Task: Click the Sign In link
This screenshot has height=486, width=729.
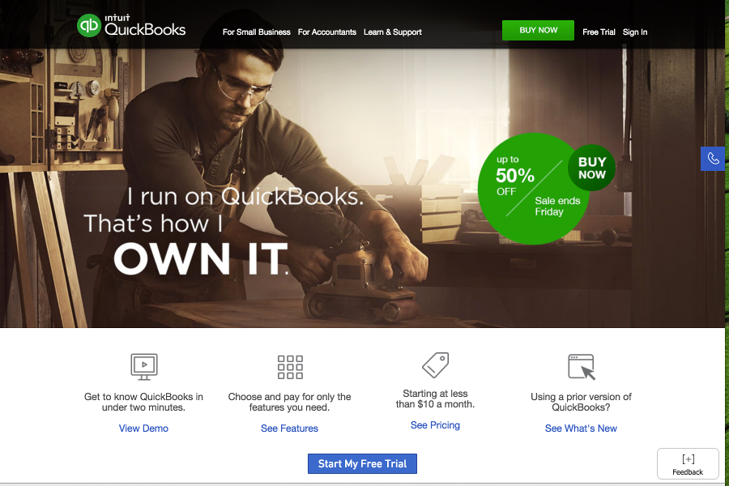Action: [634, 32]
